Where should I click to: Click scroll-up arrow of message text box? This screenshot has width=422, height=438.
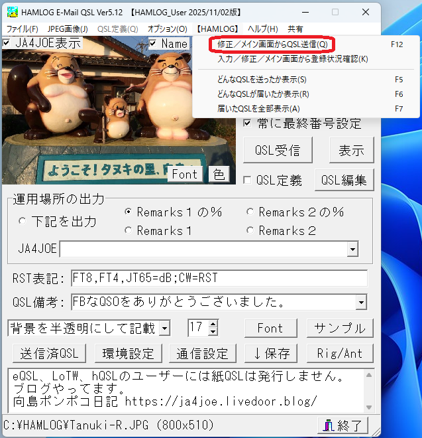coord(369,375)
